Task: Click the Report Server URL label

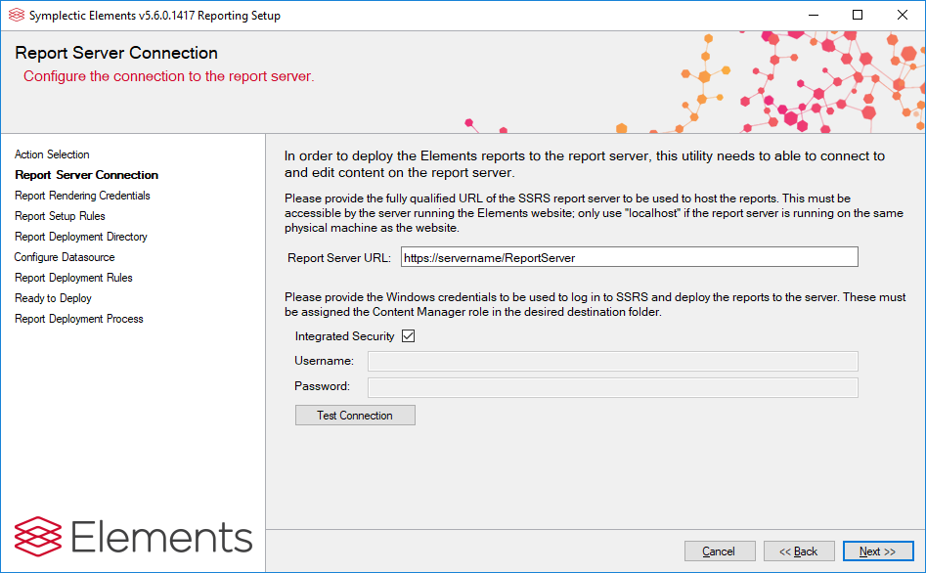Action: pyautogui.click(x=339, y=258)
